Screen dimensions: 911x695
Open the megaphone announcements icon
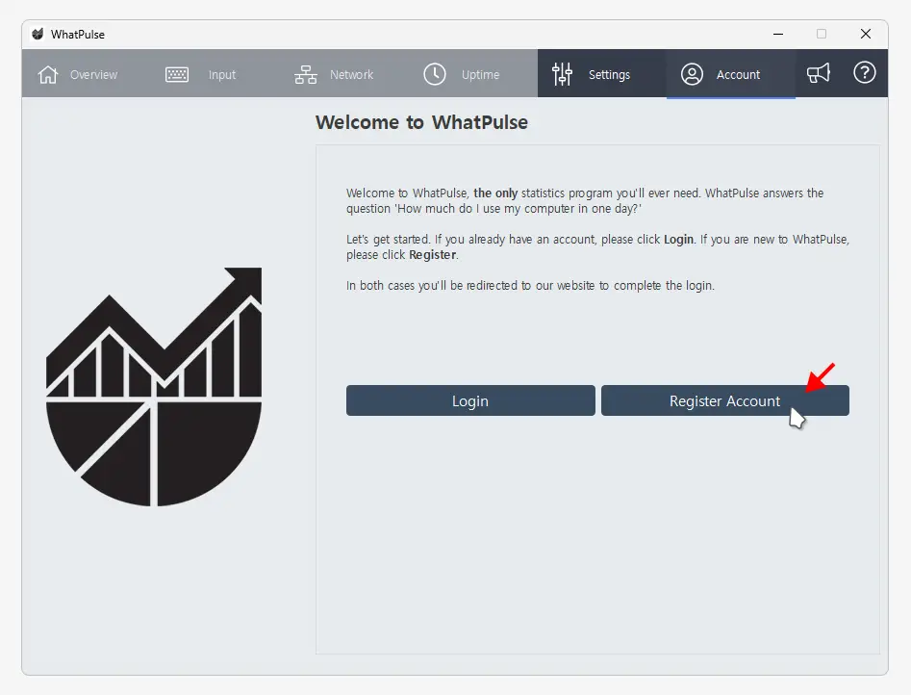pos(819,73)
